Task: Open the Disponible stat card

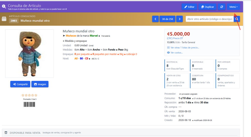Action: coord(202,65)
